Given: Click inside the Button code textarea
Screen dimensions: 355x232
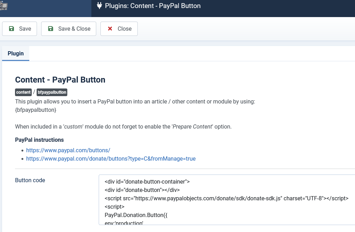Looking at the screenshot, I should click(x=227, y=200).
